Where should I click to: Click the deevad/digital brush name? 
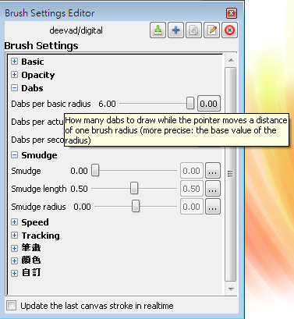[x=76, y=30]
